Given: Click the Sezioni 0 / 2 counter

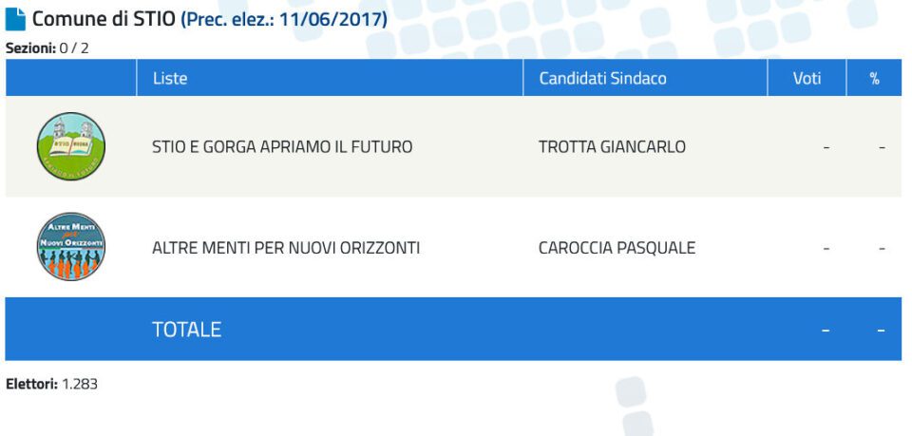Looking at the screenshot, I should (x=47, y=48).
